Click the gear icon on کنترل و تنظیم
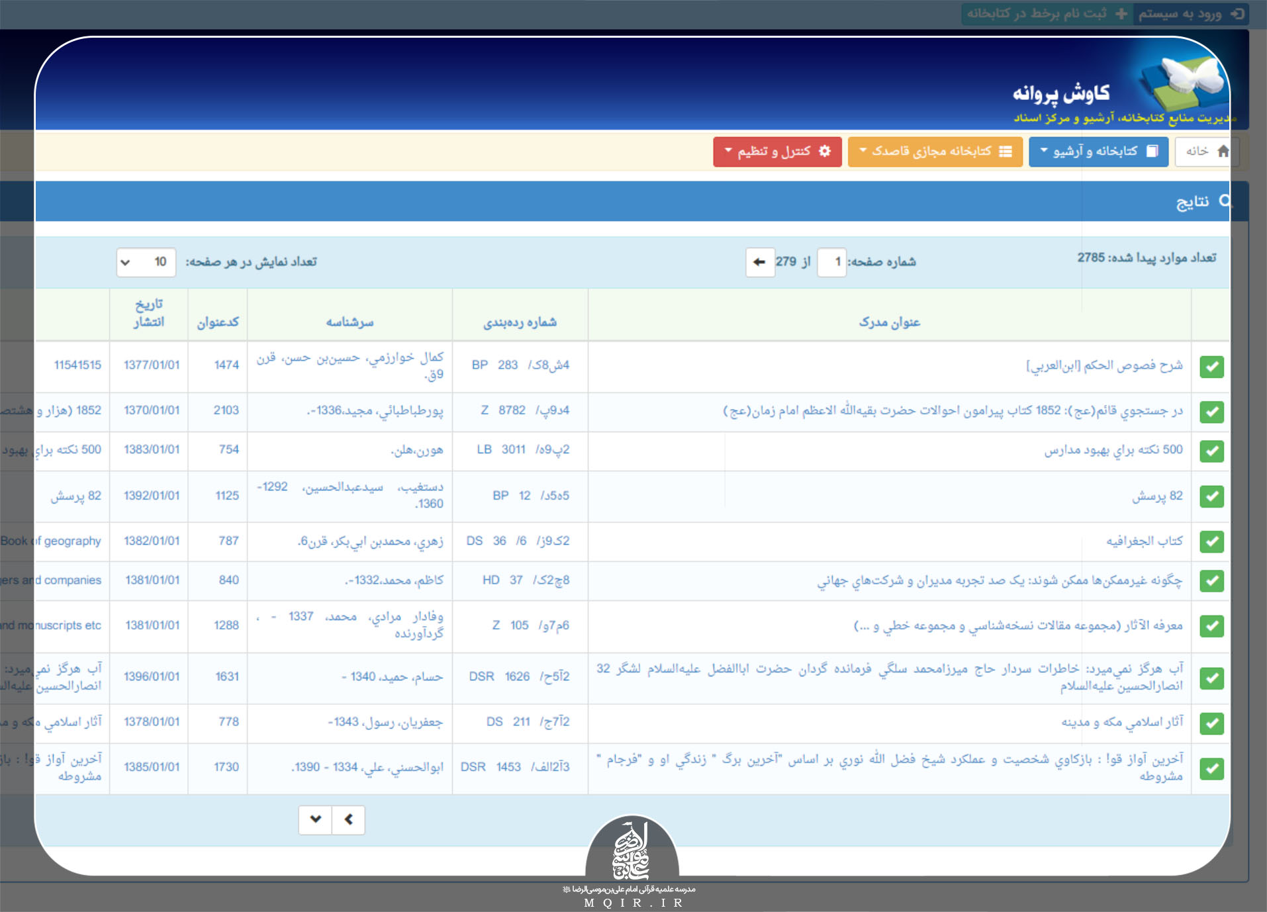The width and height of the screenshot is (1267, 912). click(824, 152)
